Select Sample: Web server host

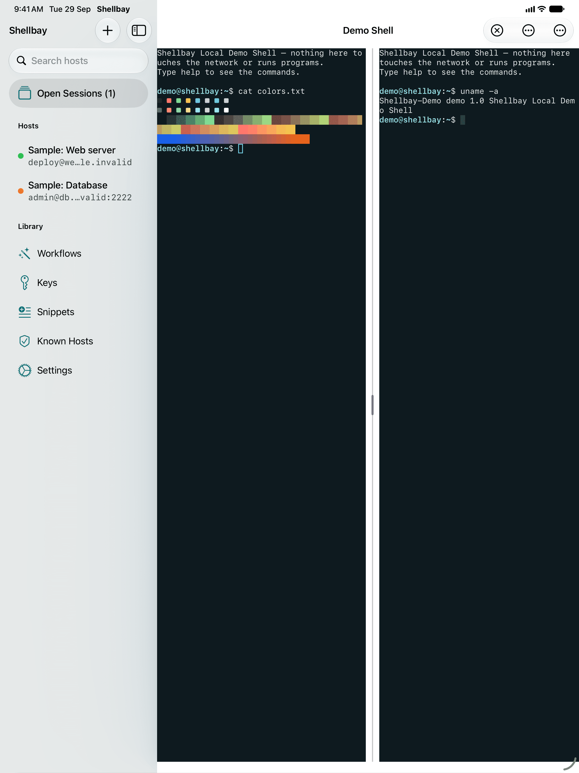pos(79,156)
